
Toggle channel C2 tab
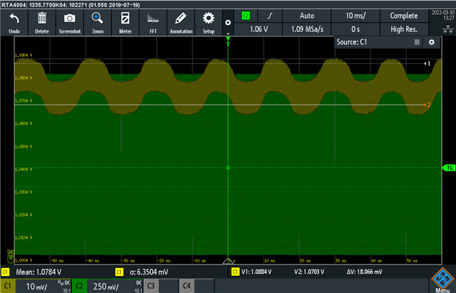point(79,286)
